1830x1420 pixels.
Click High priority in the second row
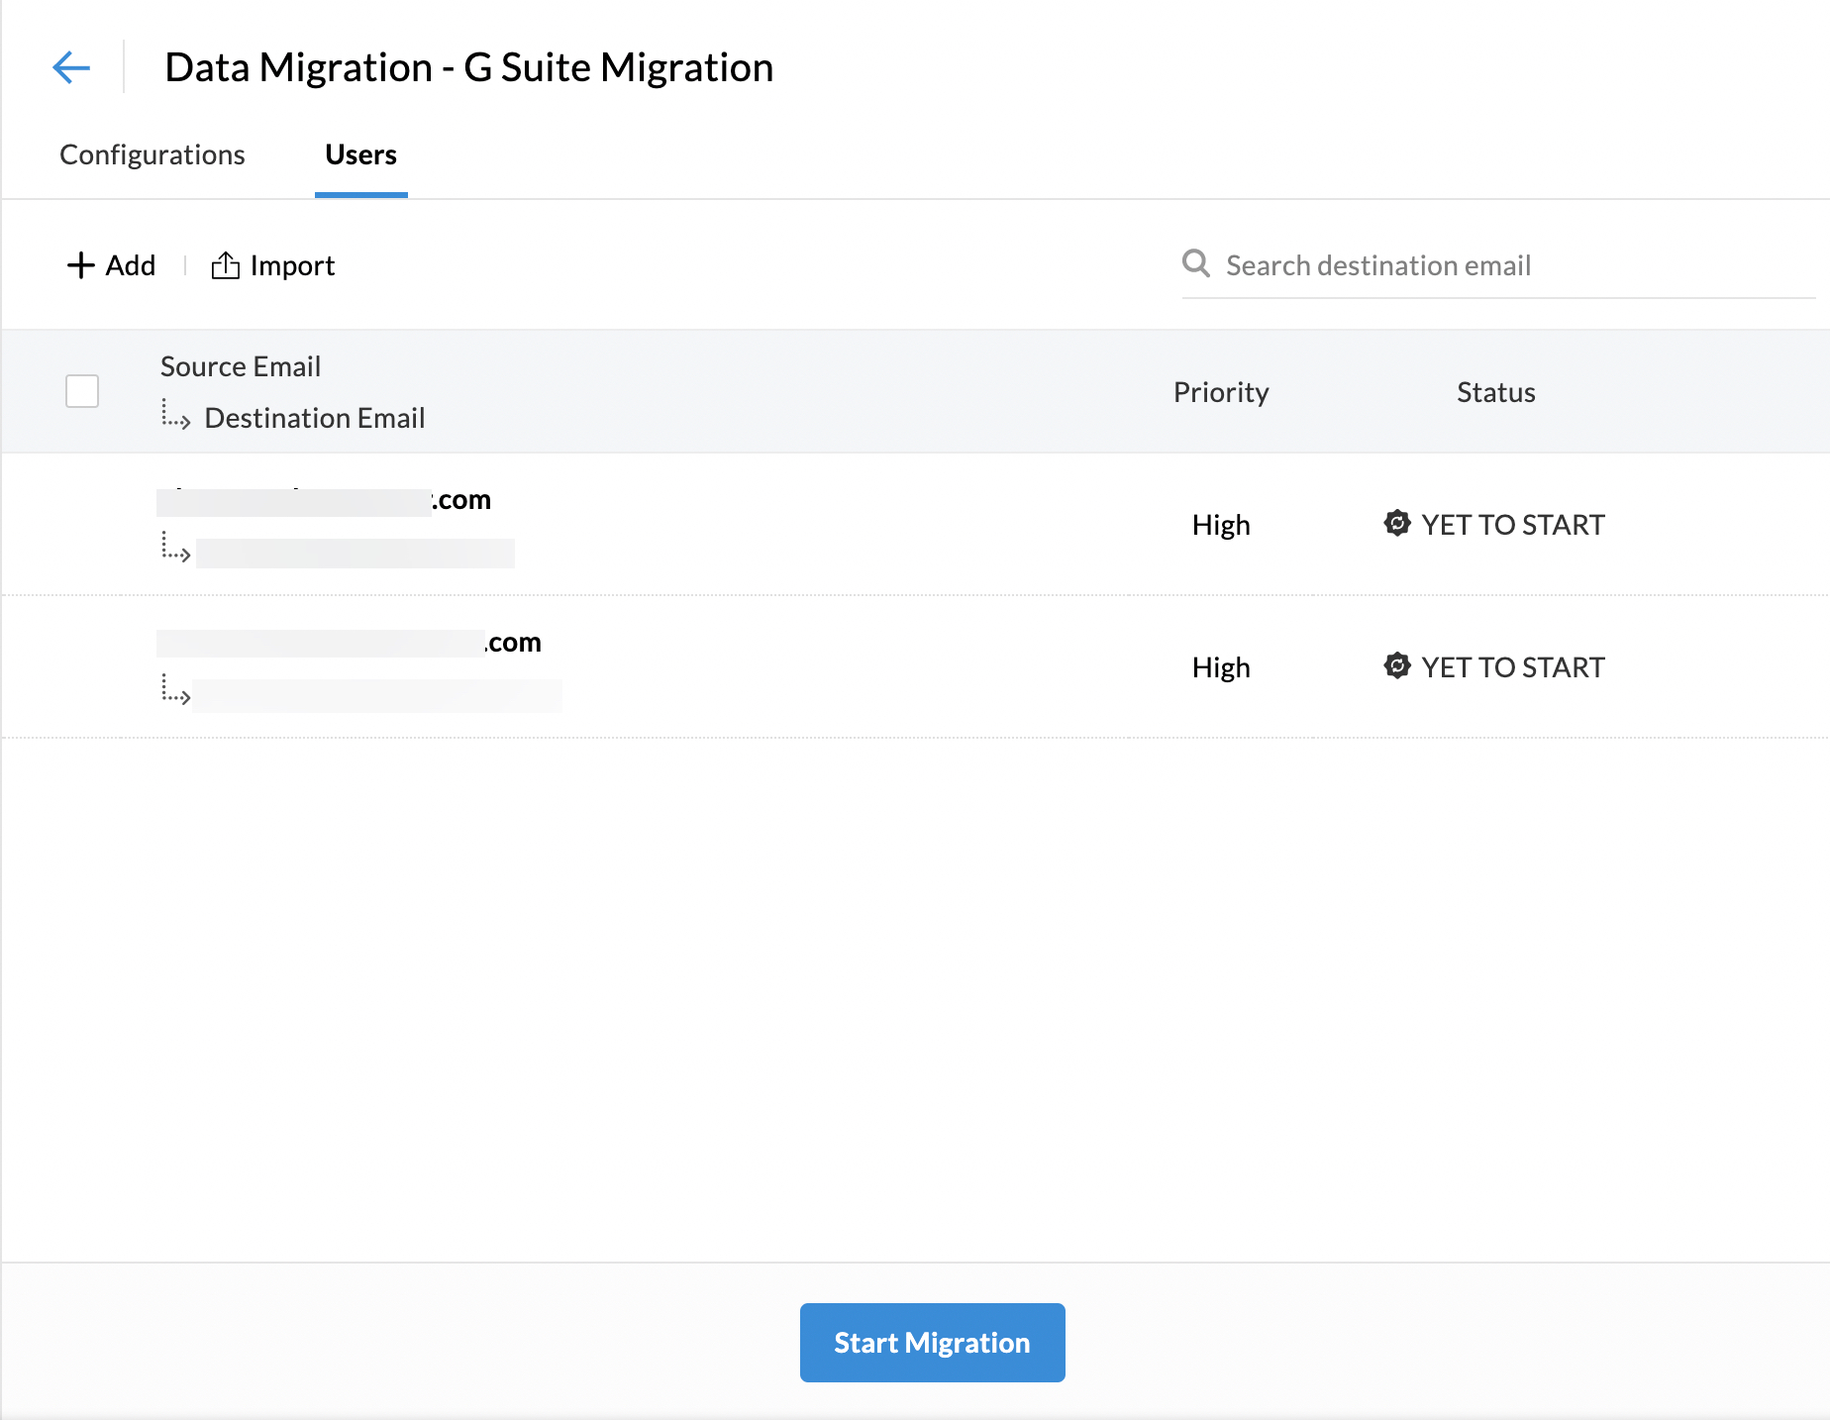click(x=1221, y=667)
